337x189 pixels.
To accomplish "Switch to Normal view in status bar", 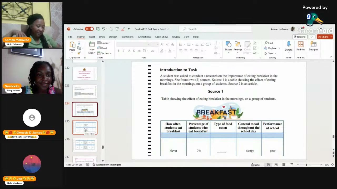I will pyautogui.click(x=268, y=165).
